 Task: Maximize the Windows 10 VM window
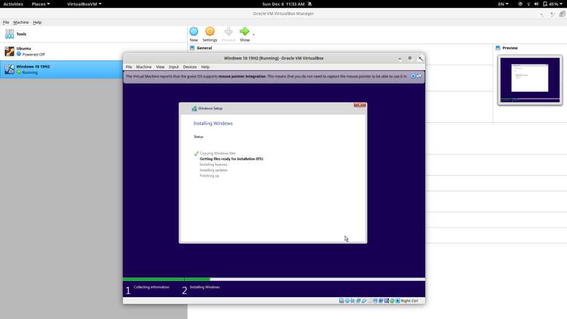click(409, 58)
